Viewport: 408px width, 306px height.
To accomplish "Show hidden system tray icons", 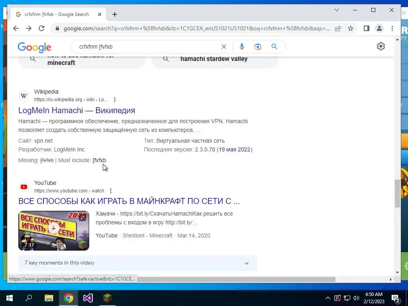I will click(x=328, y=298).
